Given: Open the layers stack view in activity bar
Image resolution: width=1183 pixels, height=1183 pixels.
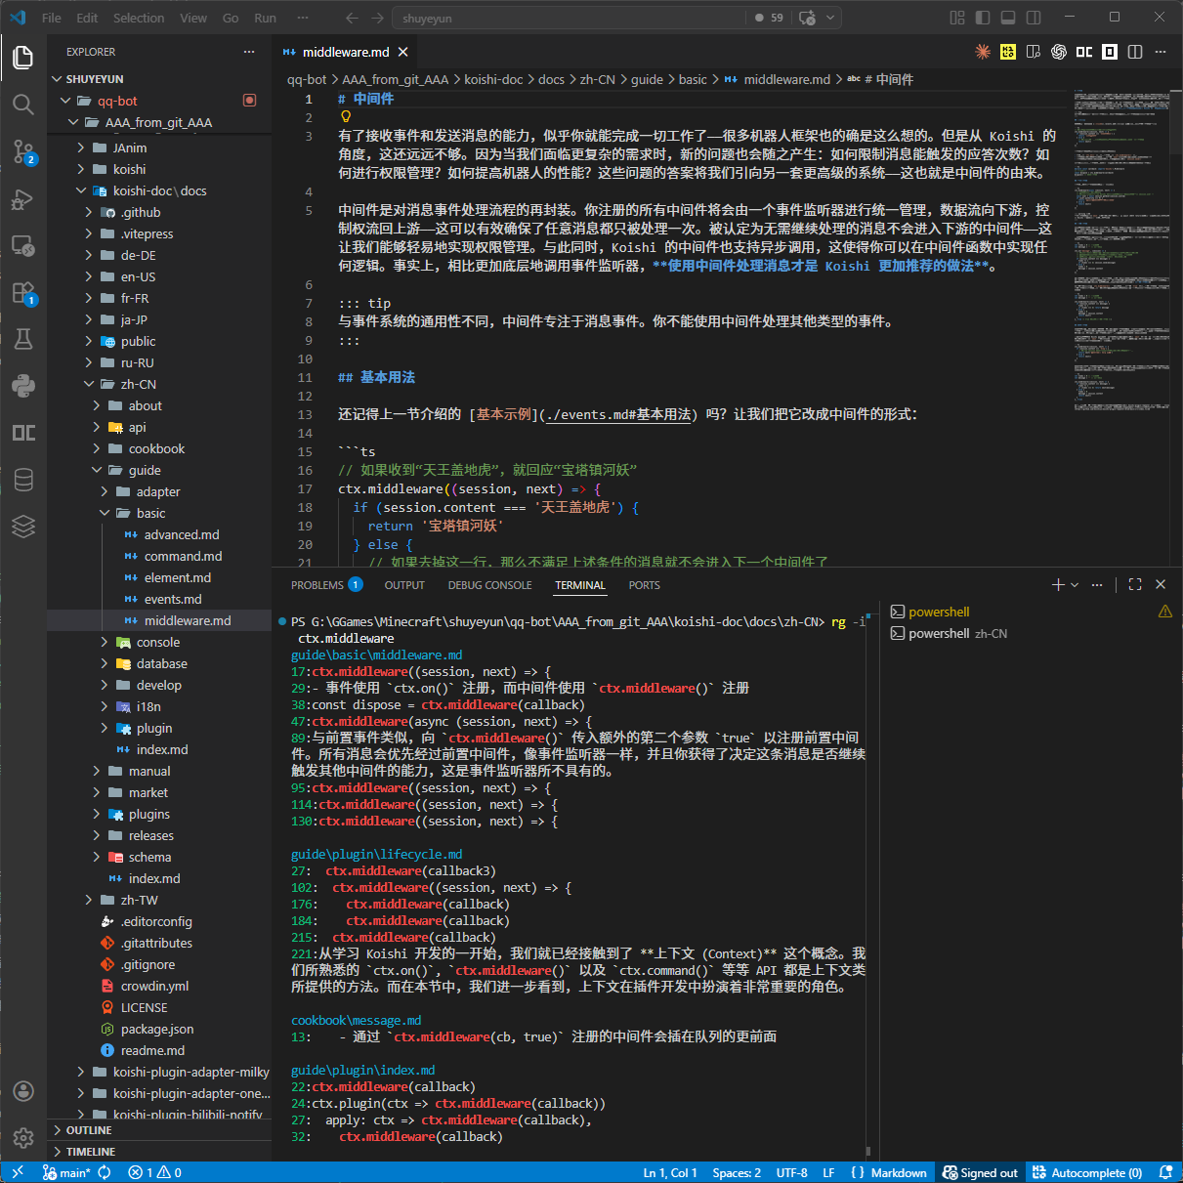Looking at the screenshot, I should [23, 527].
